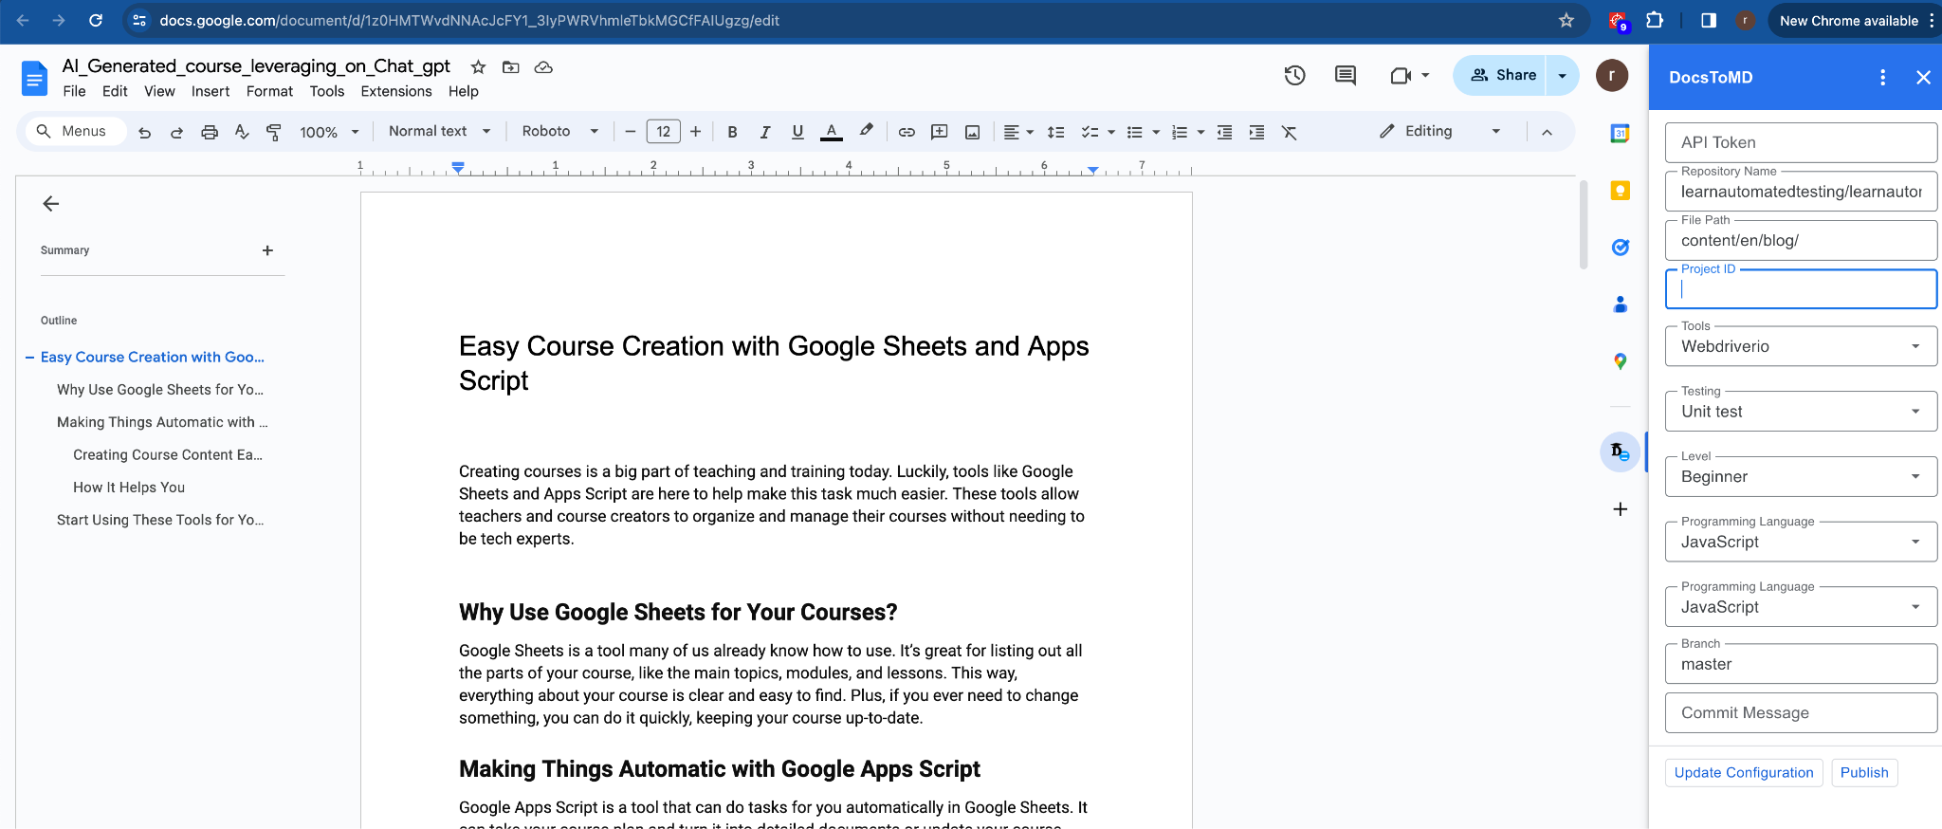Open the comments panel icon
The width and height of the screenshot is (1942, 829).
click(x=1345, y=76)
